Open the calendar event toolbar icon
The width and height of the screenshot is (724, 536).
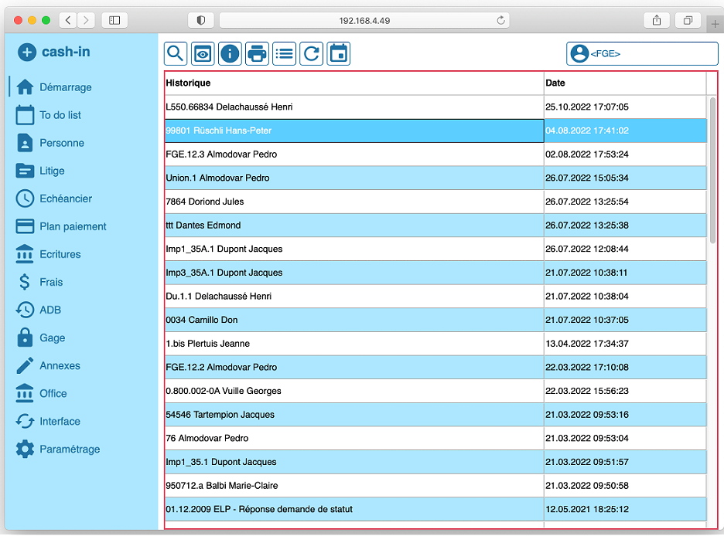338,53
